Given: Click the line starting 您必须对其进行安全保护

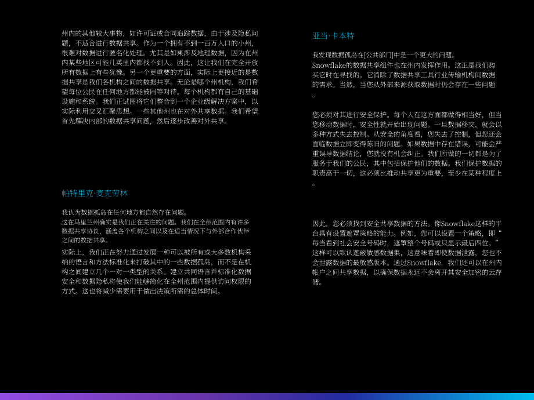Looking at the screenshot, I should click(407, 115).
